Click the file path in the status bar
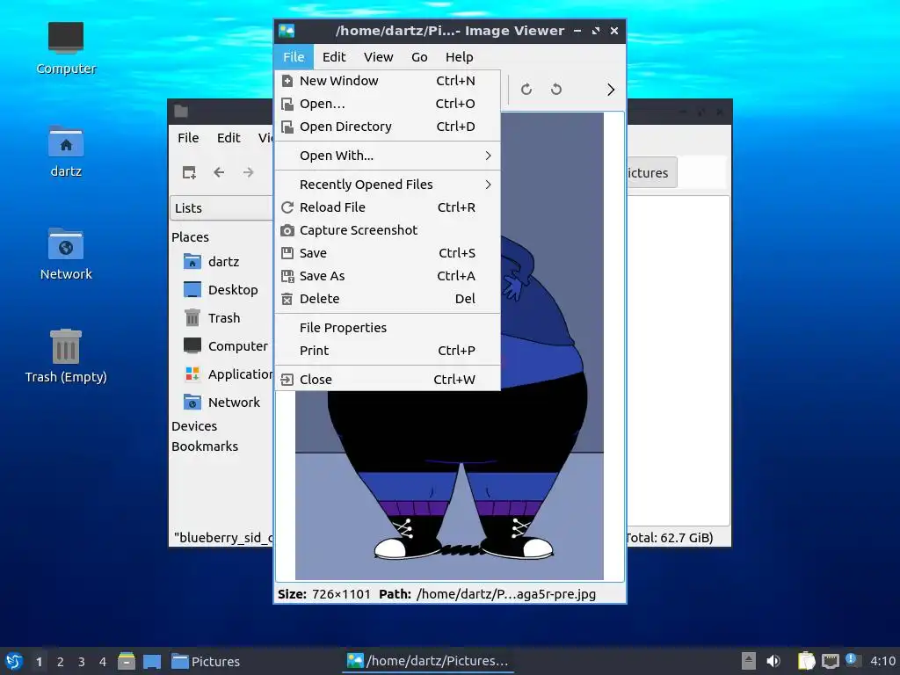Viewport: 900px width, 675px height. [506, 594]
